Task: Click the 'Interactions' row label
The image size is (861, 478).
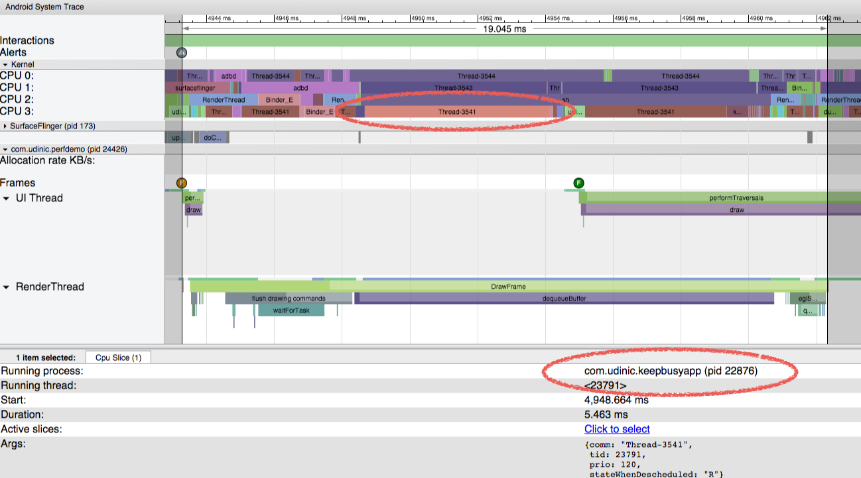Action: [x=27, y=40]
